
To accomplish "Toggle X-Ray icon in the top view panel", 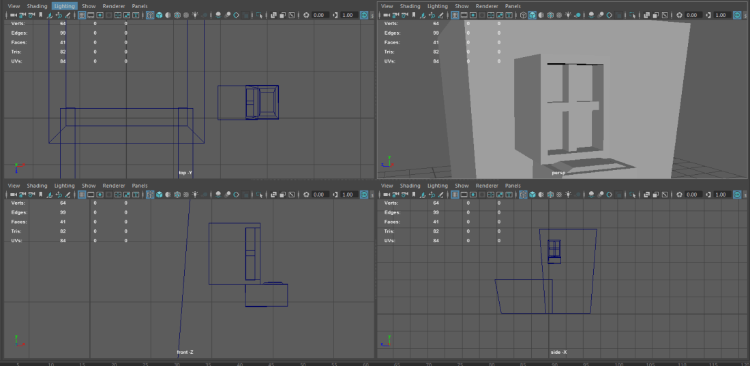I will tap(273, 15).
